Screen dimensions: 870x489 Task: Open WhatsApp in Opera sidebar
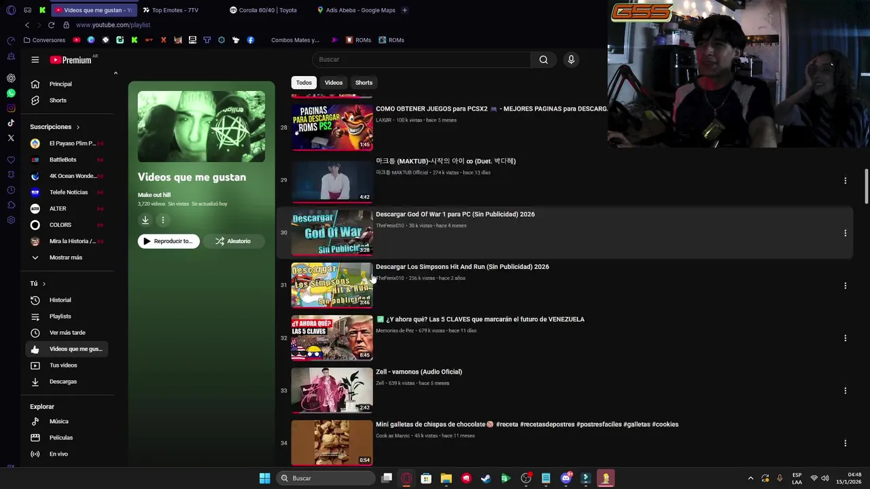(x=11, y=93)
